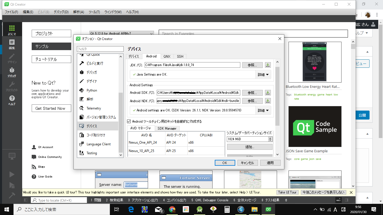Open Help (ヘルプ) mode in sidebar

pyautogui.click(x=12, y=100)
